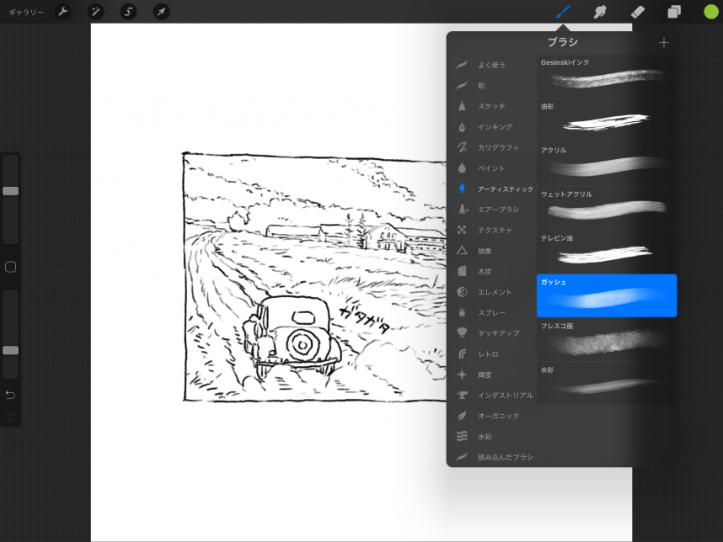Open the Layers panel

point(674,12)
